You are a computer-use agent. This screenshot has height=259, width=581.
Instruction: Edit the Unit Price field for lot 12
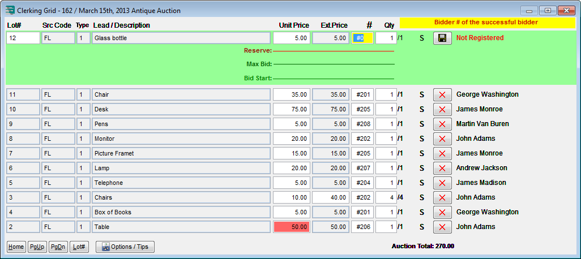291,38
